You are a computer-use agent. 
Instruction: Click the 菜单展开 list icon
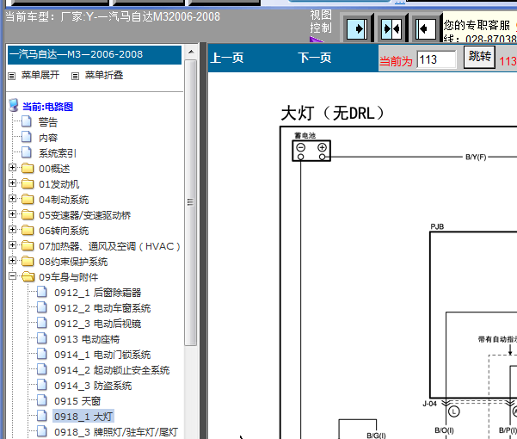[x=12, y=77]
